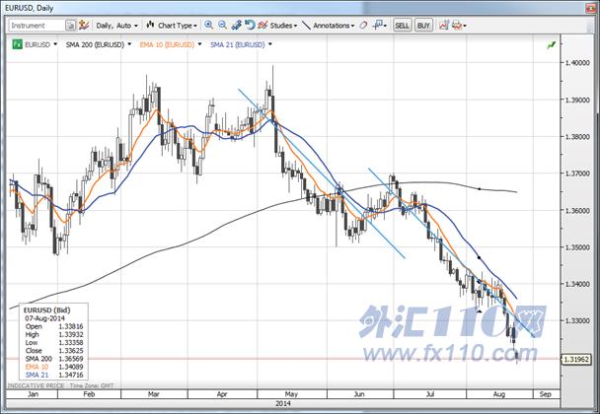
Task: Click the 2014 year label on the time axis
Action: 283,403
